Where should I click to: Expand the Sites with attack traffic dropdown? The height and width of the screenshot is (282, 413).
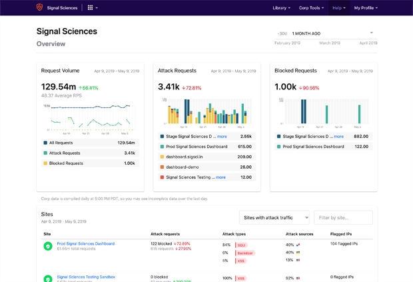[274, 217]
